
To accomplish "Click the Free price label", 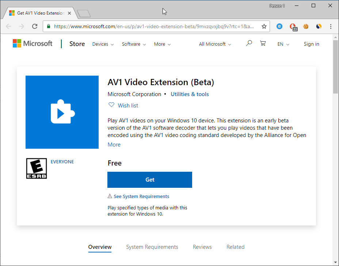I will (x=115, y=163).
